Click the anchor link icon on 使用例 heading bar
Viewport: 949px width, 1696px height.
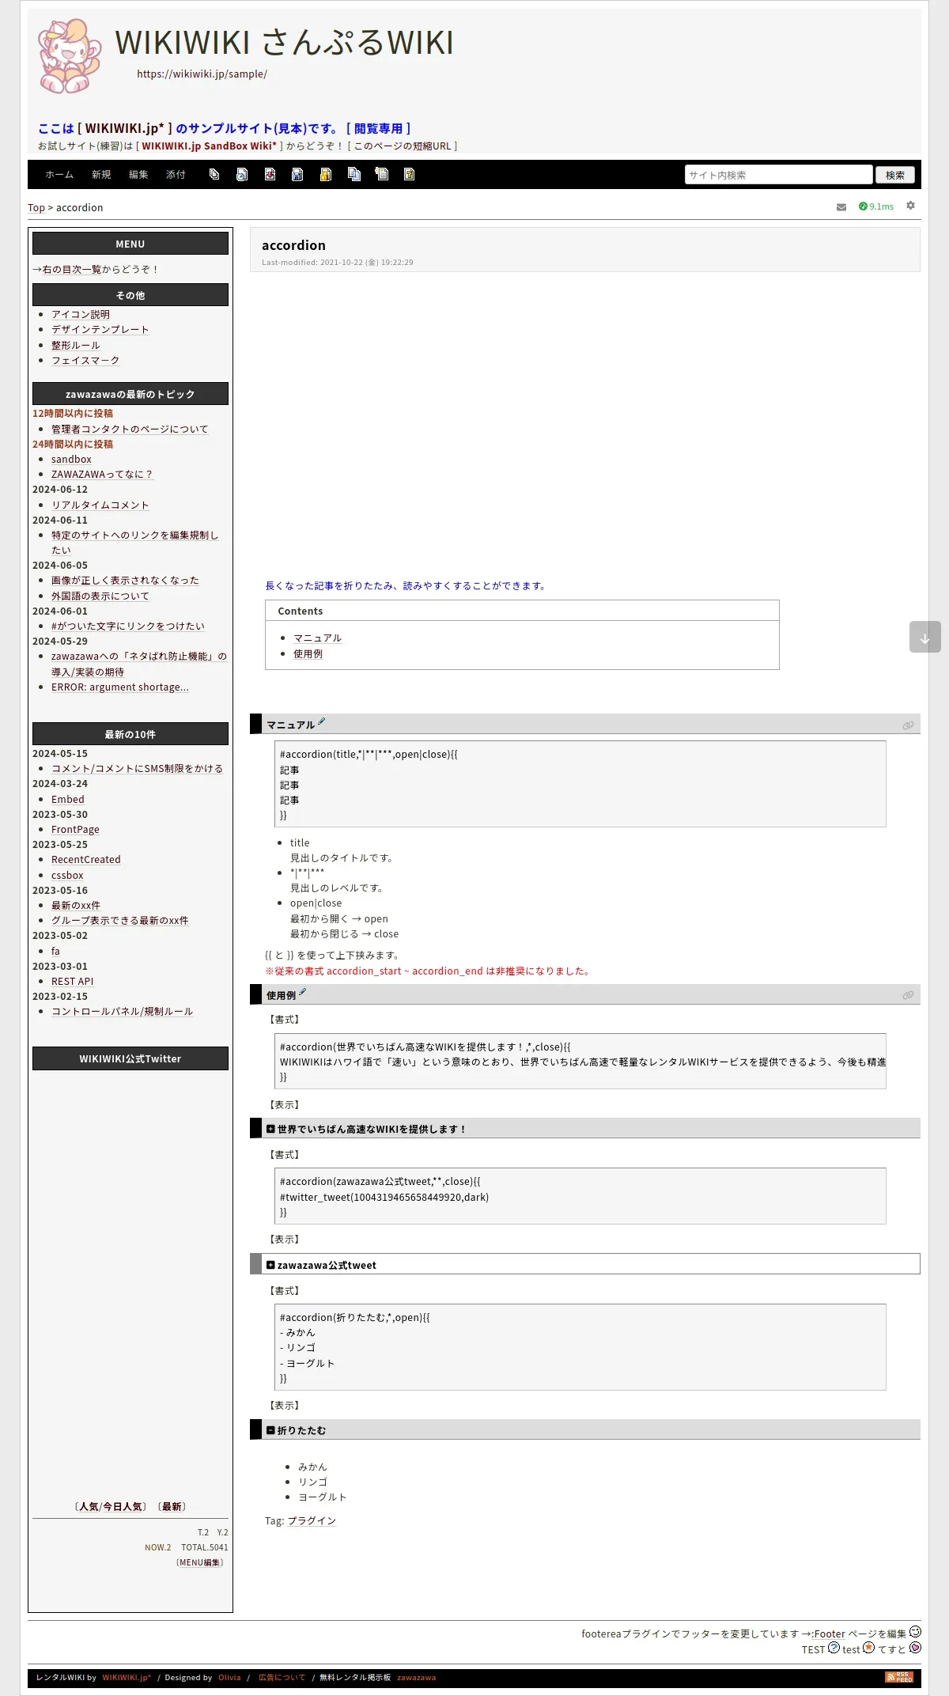coord(908,995)
